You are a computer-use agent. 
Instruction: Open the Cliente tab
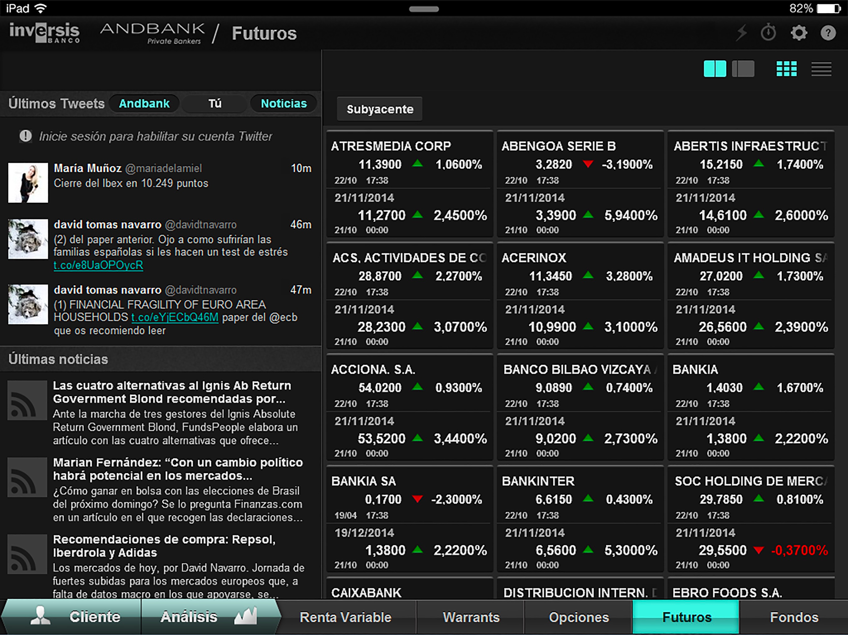click(x=71, y=617)
